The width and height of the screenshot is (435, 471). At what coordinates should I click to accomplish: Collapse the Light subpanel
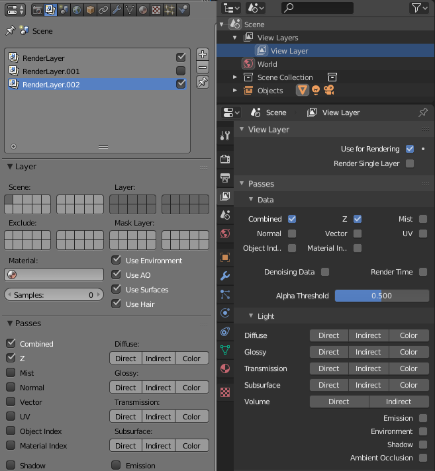[x=251, y=316]
